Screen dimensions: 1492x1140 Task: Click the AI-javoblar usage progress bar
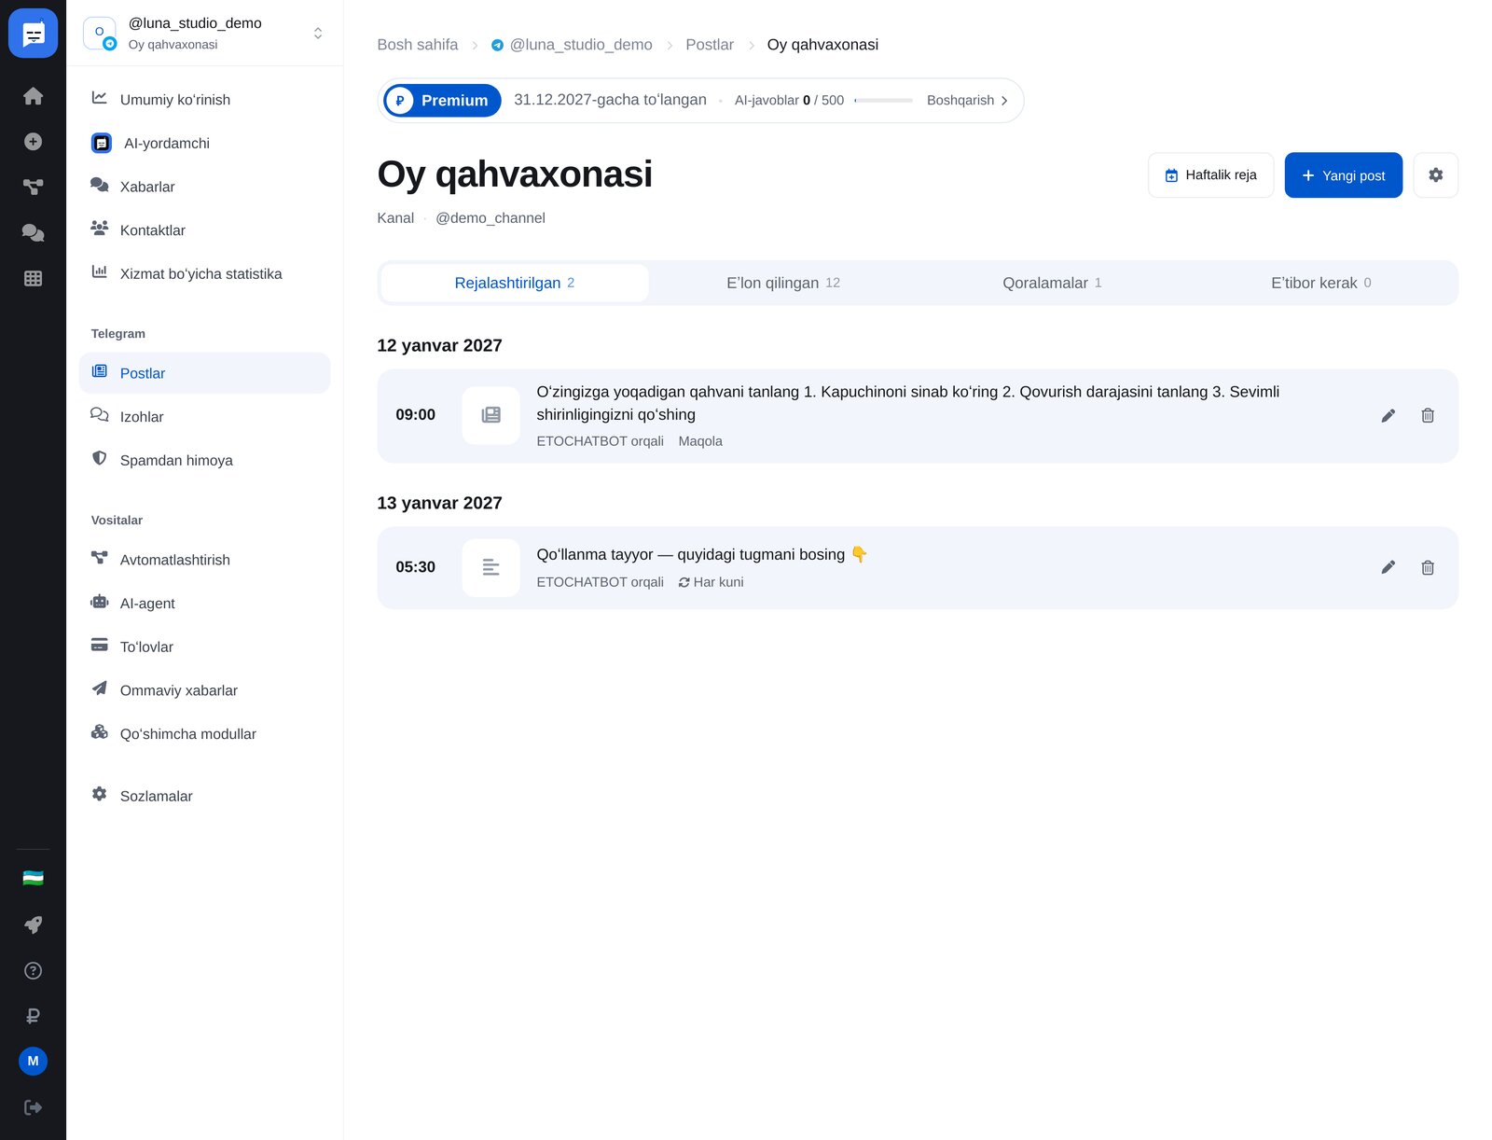pos(883,101)
